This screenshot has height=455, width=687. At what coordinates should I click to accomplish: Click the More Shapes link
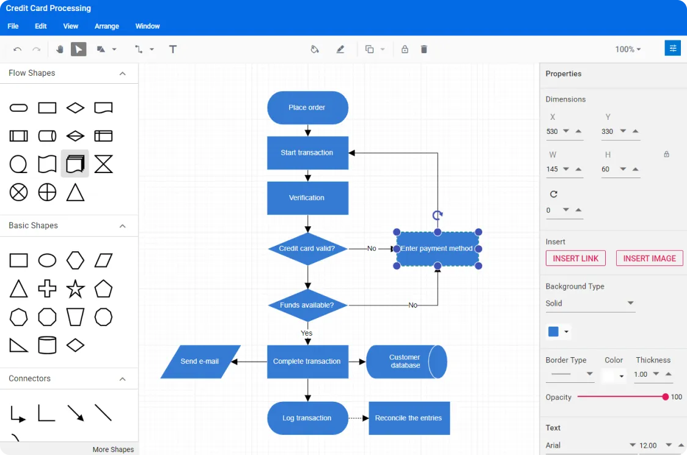[113, 449]
